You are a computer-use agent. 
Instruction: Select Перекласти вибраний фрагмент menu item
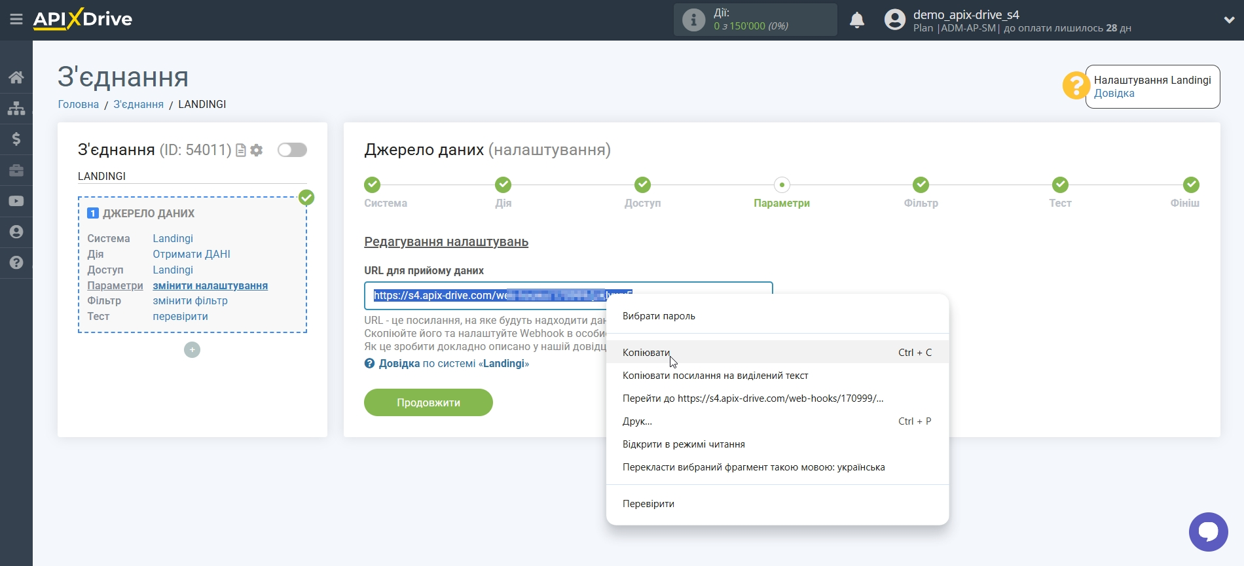pyautogui.click(x=777, y=467)
